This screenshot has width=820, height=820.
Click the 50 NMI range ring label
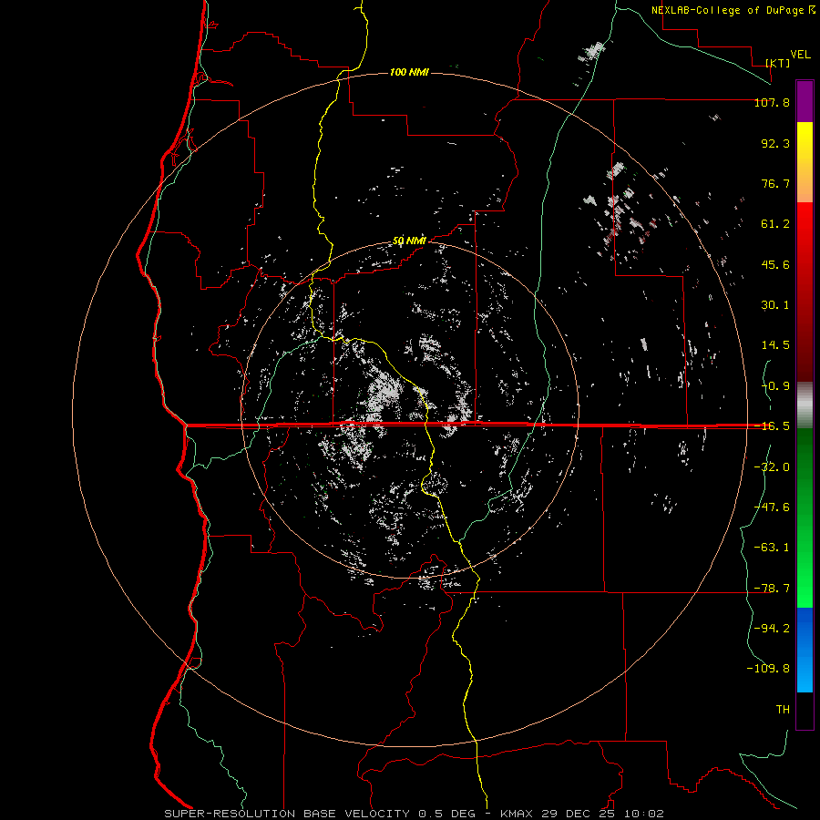tap(409, 241)
